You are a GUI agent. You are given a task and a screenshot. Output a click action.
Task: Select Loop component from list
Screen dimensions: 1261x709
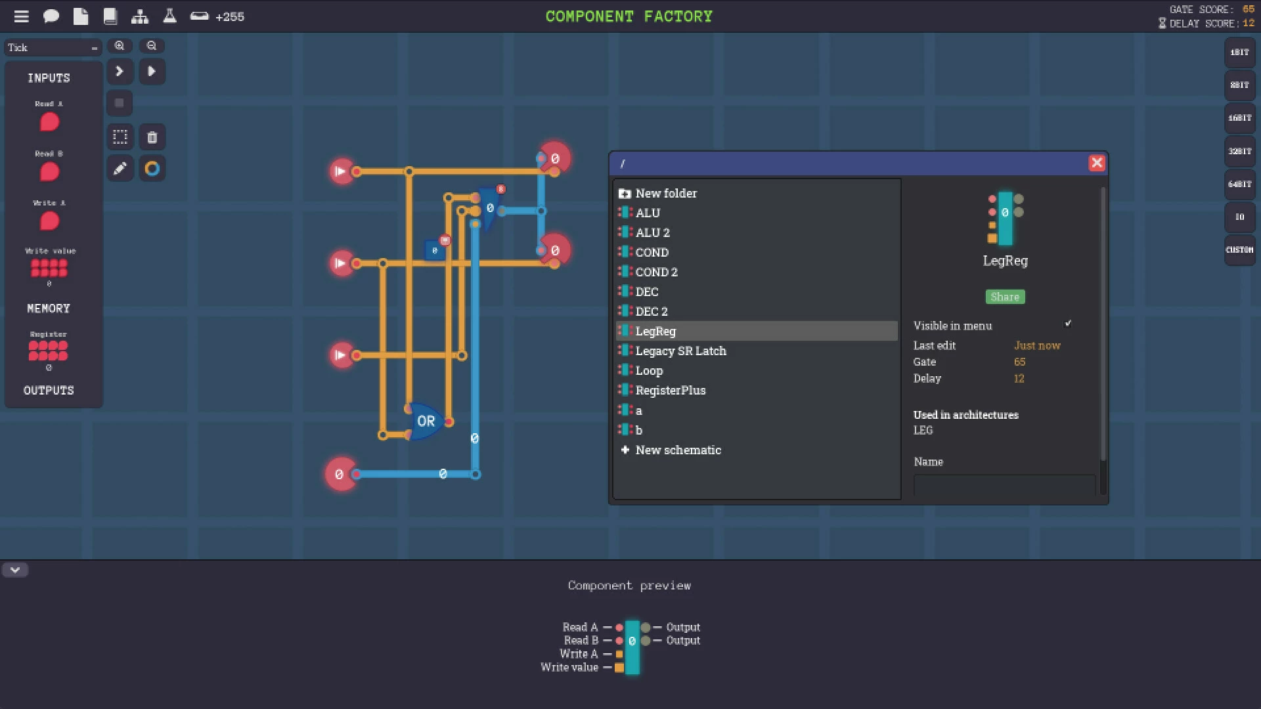(x=649, y=370)
